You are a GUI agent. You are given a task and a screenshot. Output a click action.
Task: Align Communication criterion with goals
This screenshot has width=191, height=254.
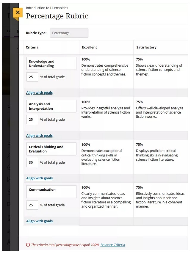(x=39, y=221)
